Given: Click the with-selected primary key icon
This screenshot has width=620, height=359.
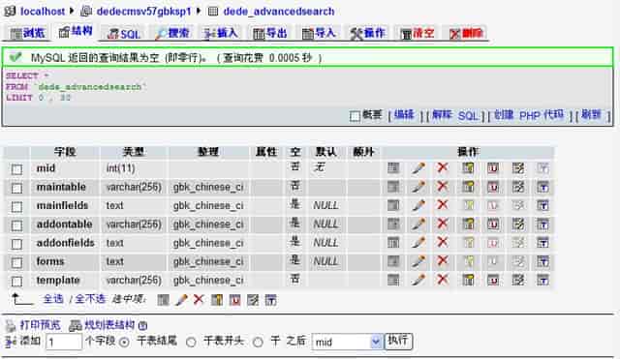Looking at the screenshot, I should tap(217, 300).
